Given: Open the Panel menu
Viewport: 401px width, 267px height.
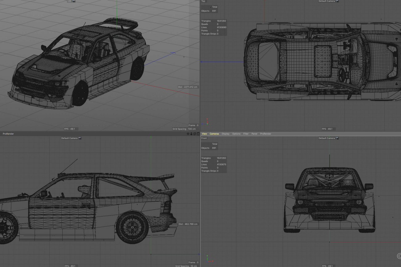Looking at the screenshot, I should point(254,134).
